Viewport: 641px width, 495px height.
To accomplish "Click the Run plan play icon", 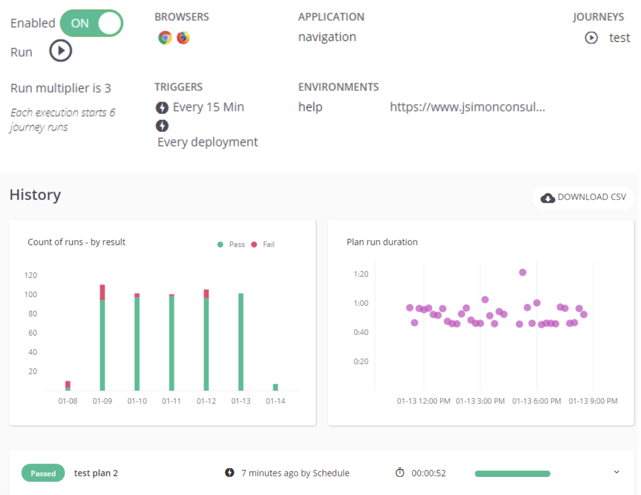I will click(x=61, y=51).
